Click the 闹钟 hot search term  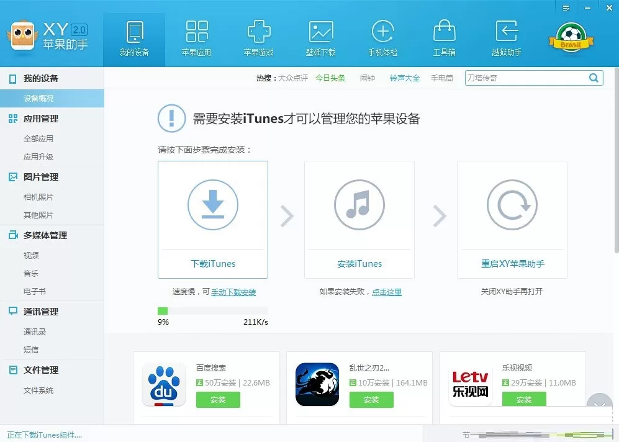point(368,78)
